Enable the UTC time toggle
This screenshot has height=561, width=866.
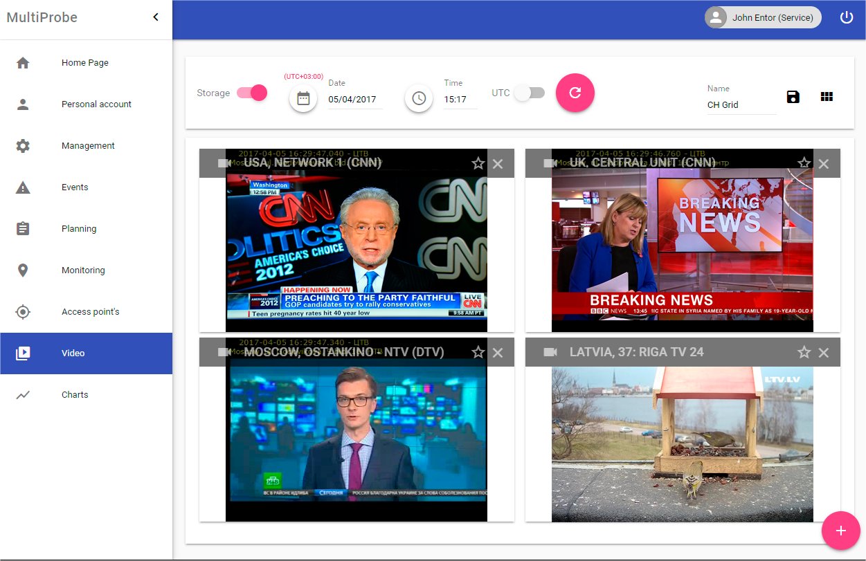(x=530, y=93)
